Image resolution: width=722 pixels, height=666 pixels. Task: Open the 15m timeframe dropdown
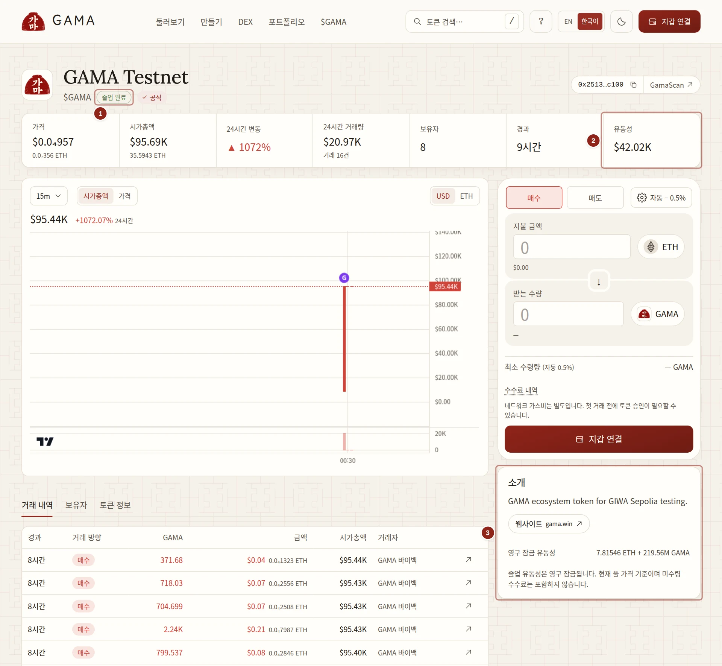(49, 196)
